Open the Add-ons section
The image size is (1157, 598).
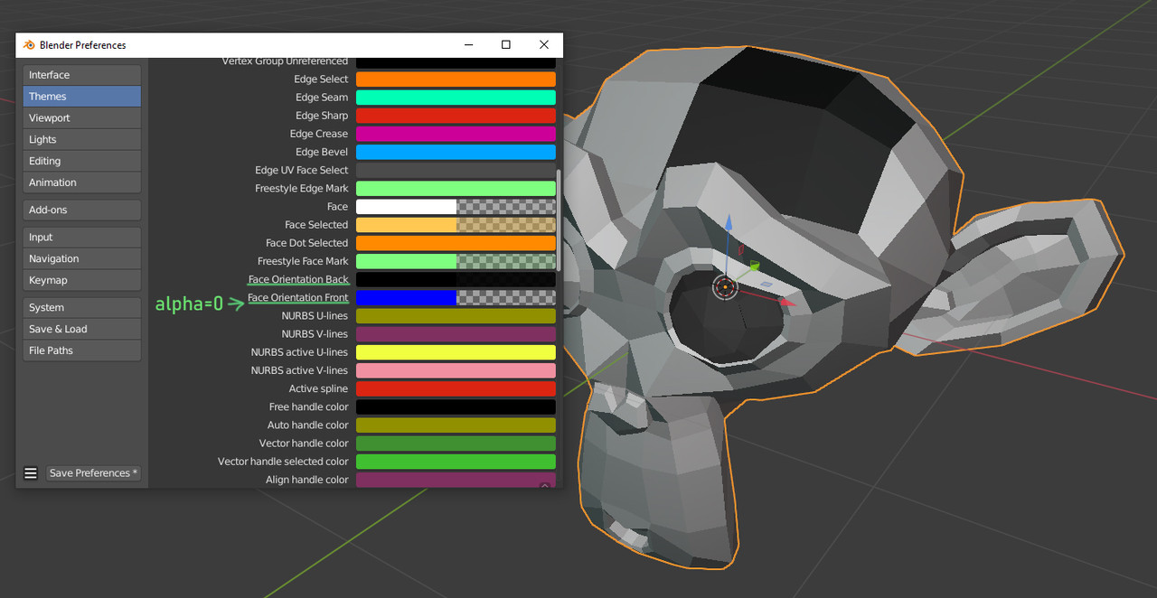tap(82, 210)
